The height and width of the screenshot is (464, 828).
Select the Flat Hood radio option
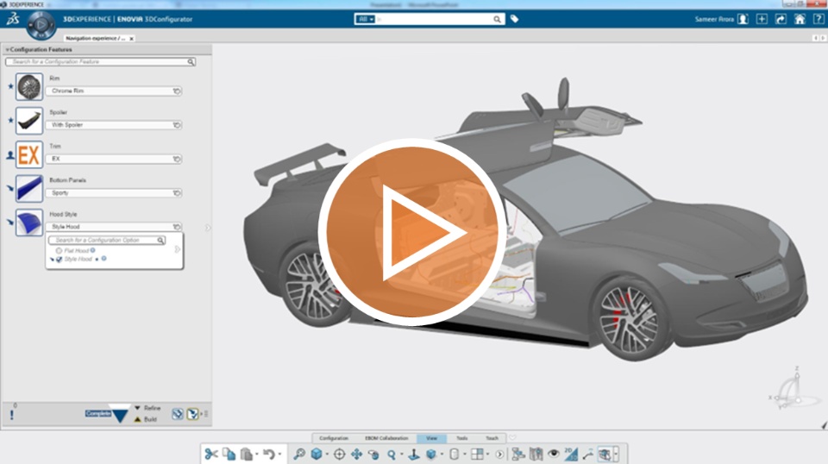click(x=59, y=250)
